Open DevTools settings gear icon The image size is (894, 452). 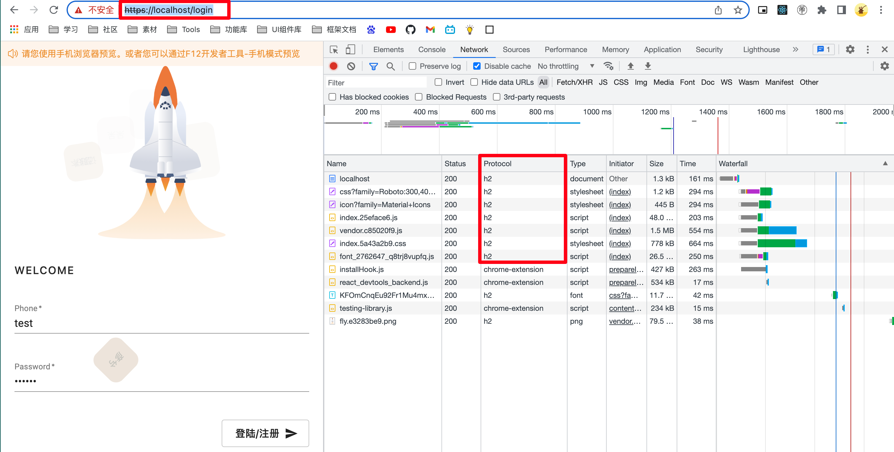click(850, 50)
